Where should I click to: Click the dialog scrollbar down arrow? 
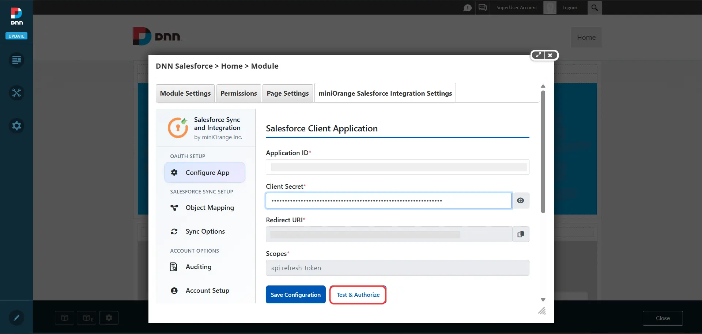(x=543, y=300)
